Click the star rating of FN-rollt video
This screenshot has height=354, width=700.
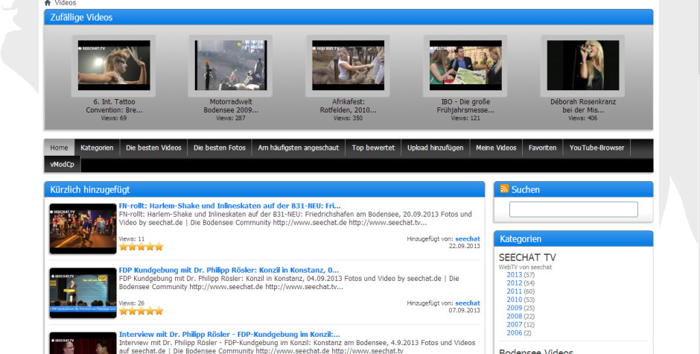coord(141,247)
